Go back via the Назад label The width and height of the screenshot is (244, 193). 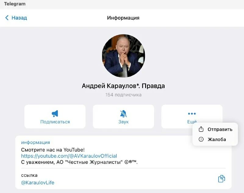(19, 18)
